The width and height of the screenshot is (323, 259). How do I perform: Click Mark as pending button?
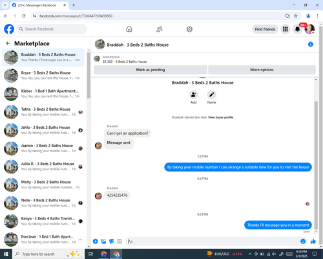(151, 70)
